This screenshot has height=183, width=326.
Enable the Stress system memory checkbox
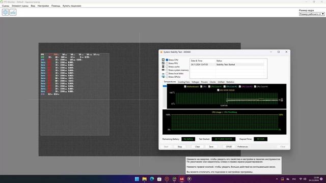pos(167,70)
